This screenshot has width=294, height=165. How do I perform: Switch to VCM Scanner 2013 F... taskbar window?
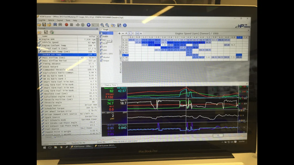click(105, 146)
